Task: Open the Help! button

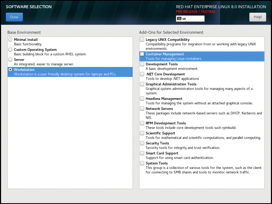Action: tap(258, 17)
